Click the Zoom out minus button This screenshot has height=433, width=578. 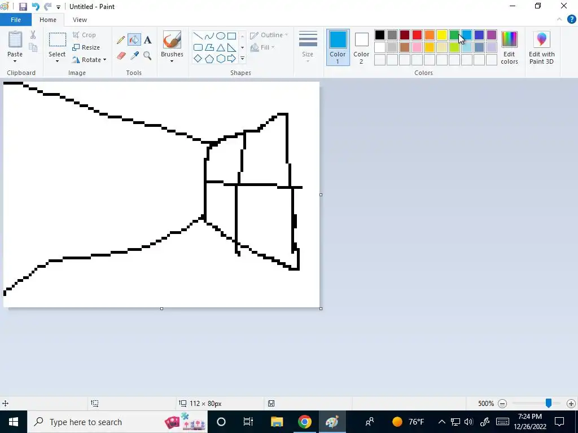pos(502,404)
